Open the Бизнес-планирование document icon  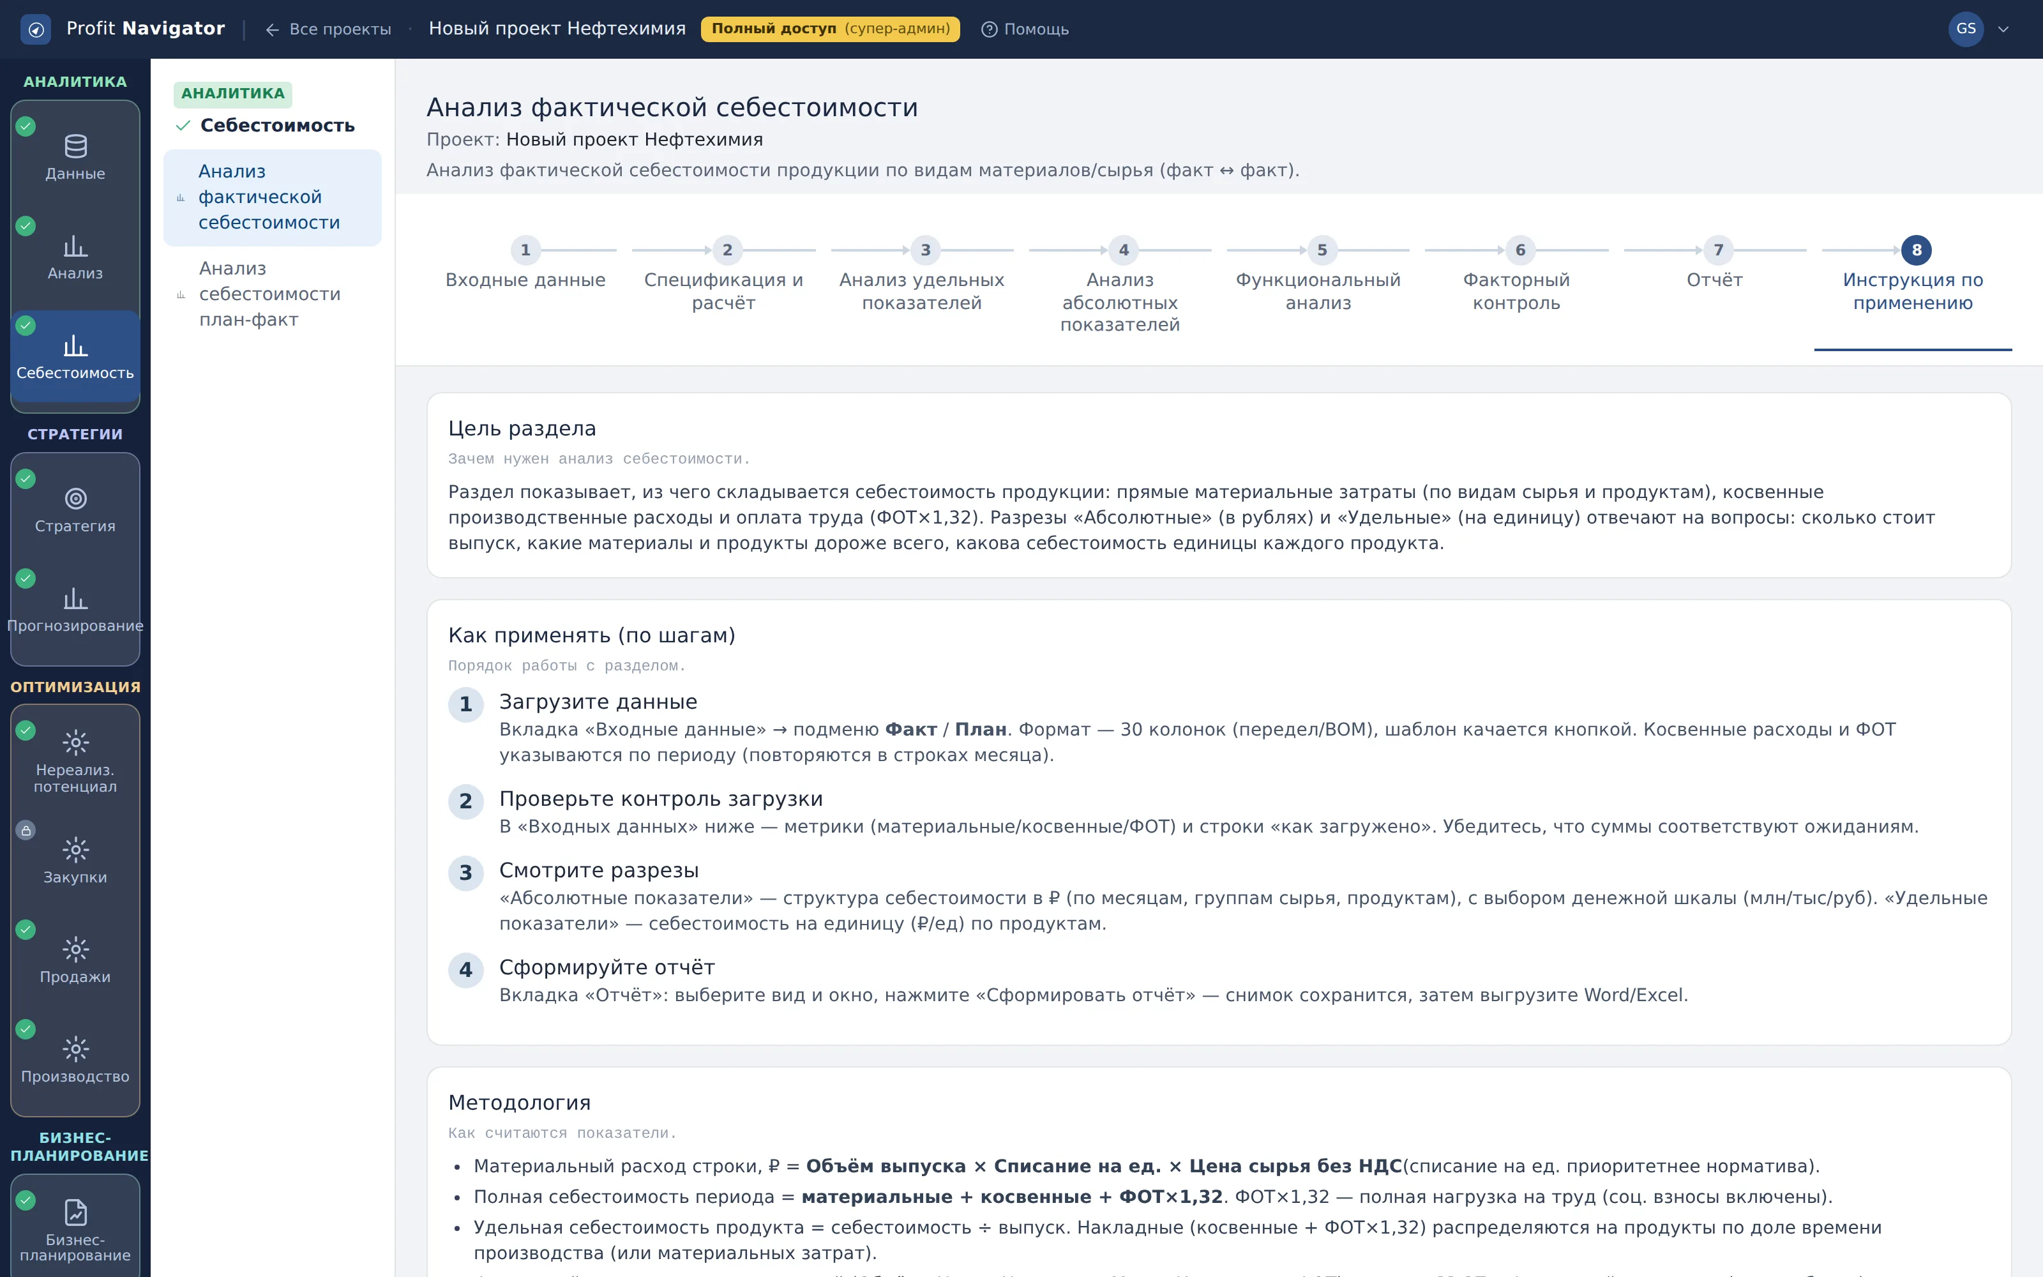75,1212
